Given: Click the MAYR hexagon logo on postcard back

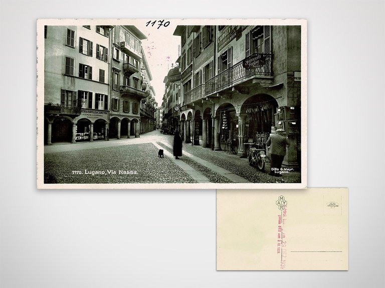Looking at the screenshot, I should coord(282,202).
